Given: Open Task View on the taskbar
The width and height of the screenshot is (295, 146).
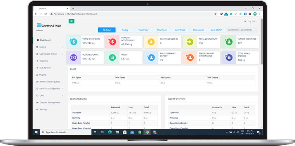Looking at the screenshot, I should point(102,132).
